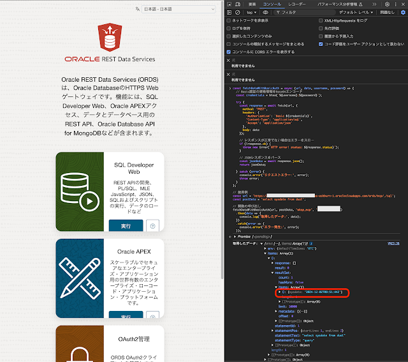Expand the env: {defaultTimeZone} node
408x362 pixels.
(265, 248)
